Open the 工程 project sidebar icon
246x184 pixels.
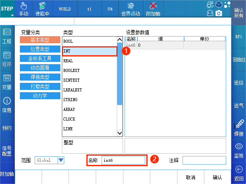coord(7,32)
